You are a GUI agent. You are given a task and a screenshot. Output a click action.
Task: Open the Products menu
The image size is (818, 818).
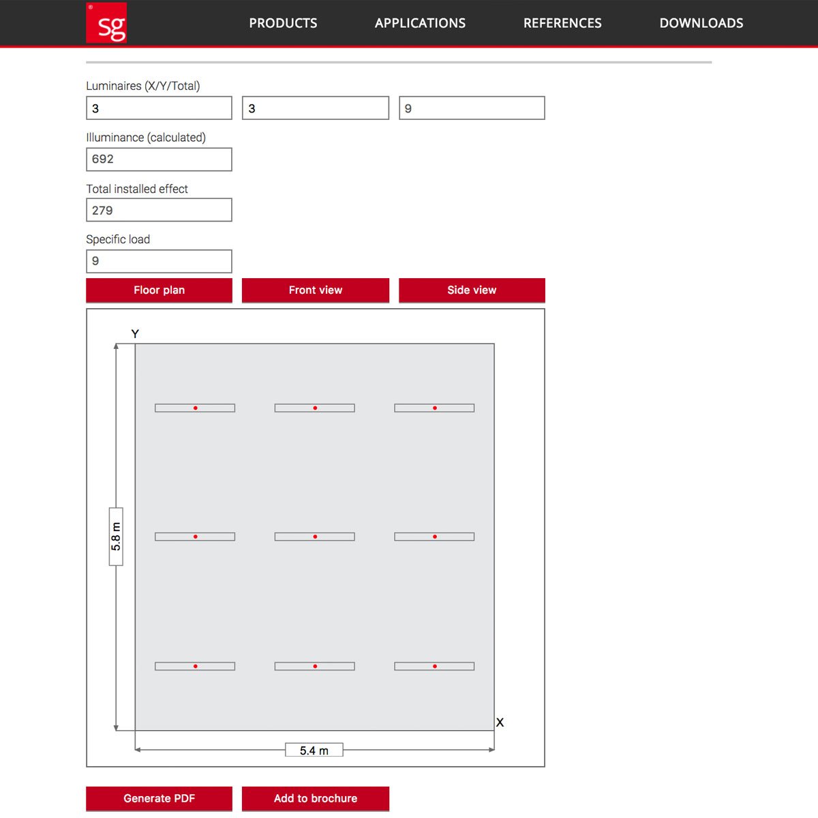click(283, 23)
